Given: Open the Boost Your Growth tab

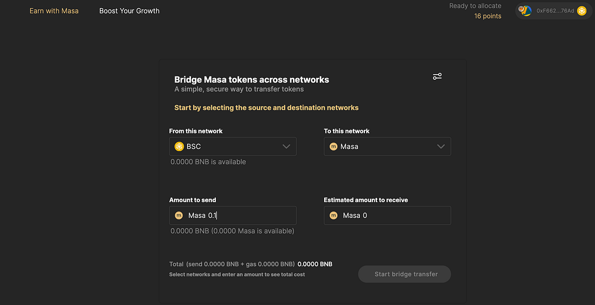Looking at the screenshot, I should coord(129,11).
